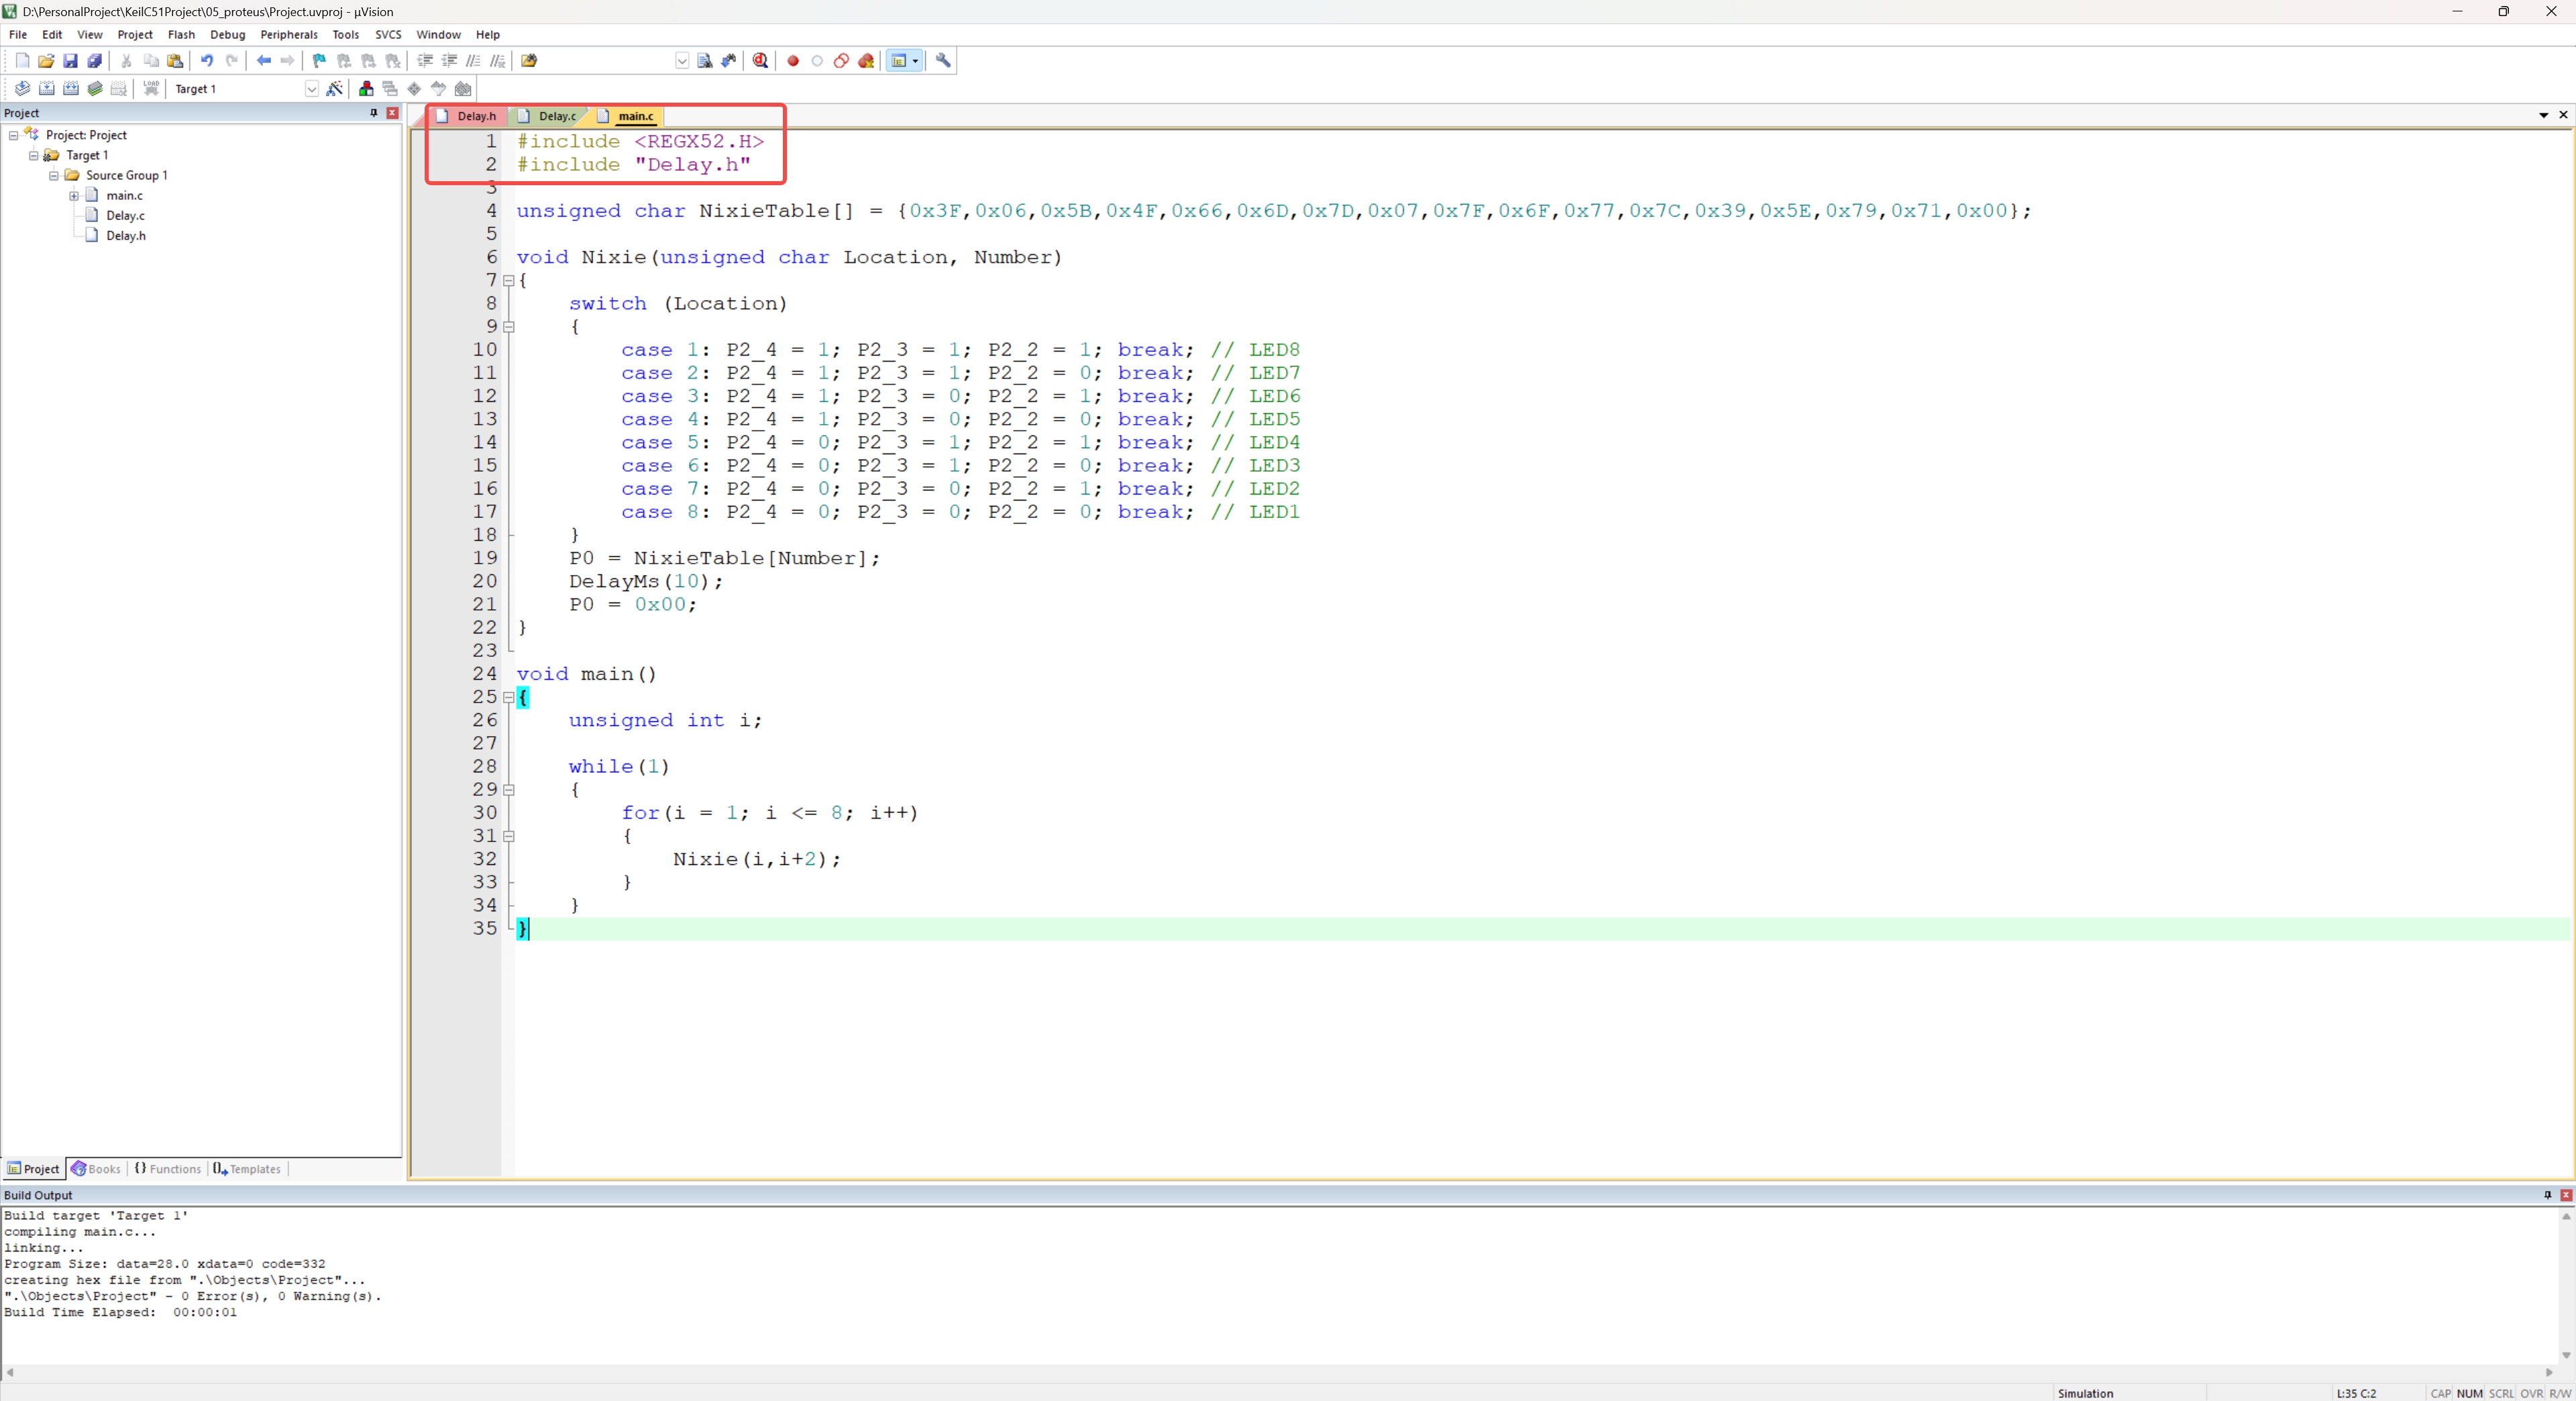The height and width of the screenshot is (1401, 2576).
Task: Collapse for loop fold on line 31
Action: click(509, 836)
